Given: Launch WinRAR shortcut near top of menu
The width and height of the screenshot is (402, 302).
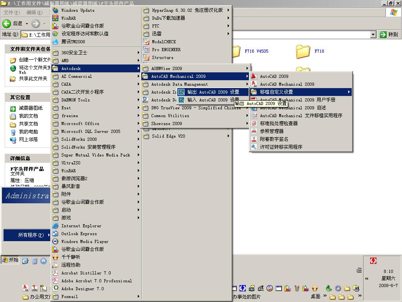Looking at the screenshot, I should click(96, 18).
